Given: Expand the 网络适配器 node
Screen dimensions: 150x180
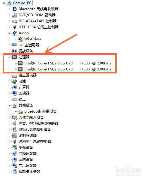Looking at the screenshot, I should [x=9, y=154].
